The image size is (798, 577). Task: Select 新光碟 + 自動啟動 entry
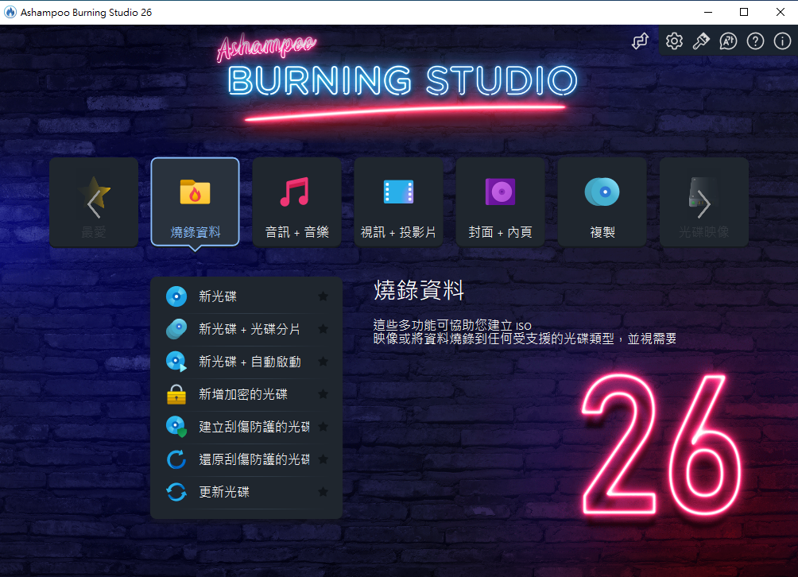pos(246,362)
